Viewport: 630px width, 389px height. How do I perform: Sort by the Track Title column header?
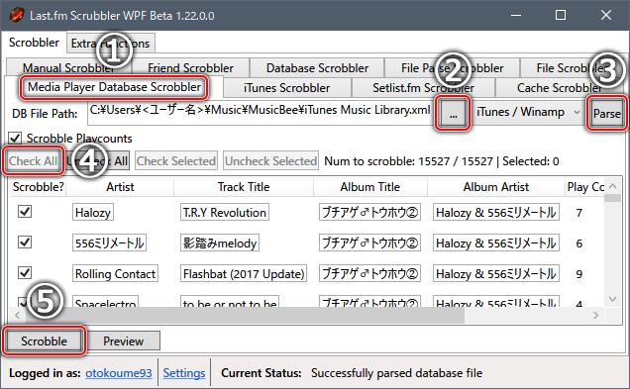[x=244, y=187]
